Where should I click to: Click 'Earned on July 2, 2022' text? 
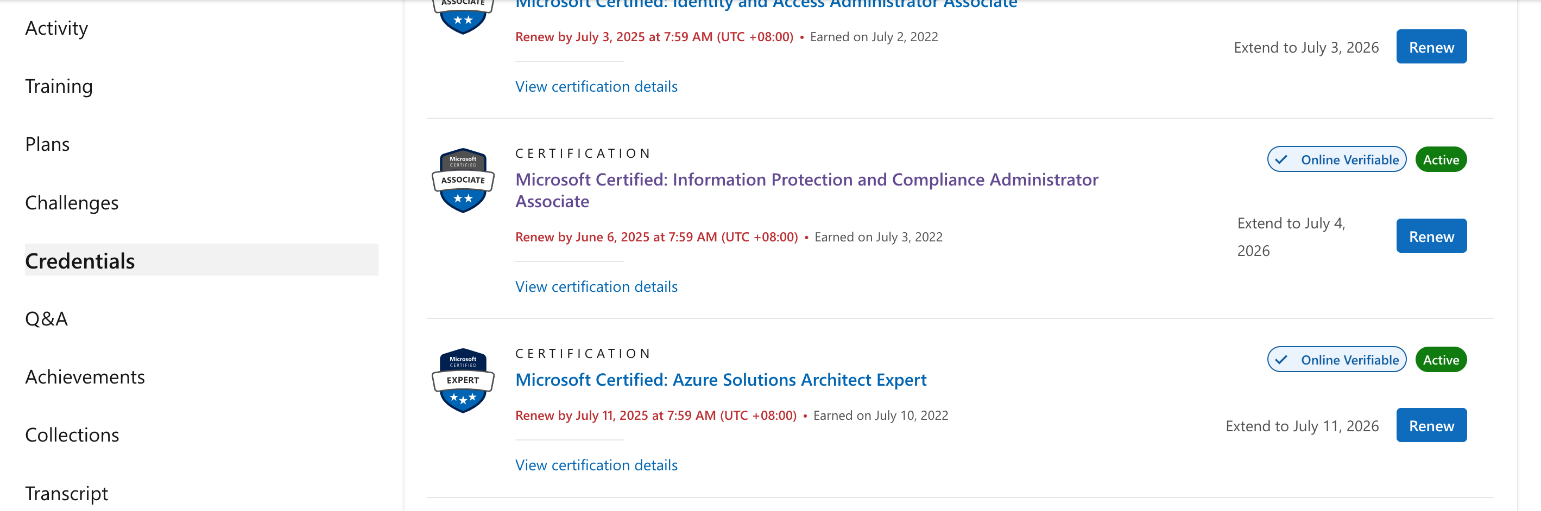(873, 37)
